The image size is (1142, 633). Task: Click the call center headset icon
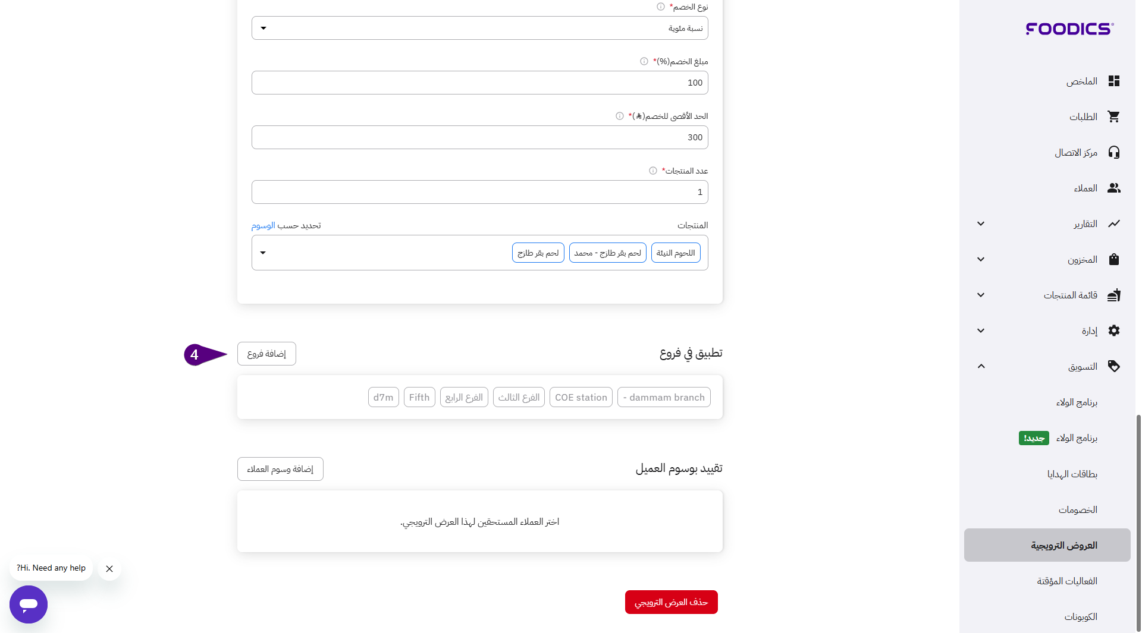(x=1113, y=152)
